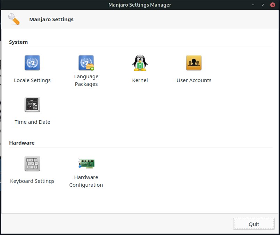Open the User Accounts icon
280x235 pixels.
(x=194, y=63)
